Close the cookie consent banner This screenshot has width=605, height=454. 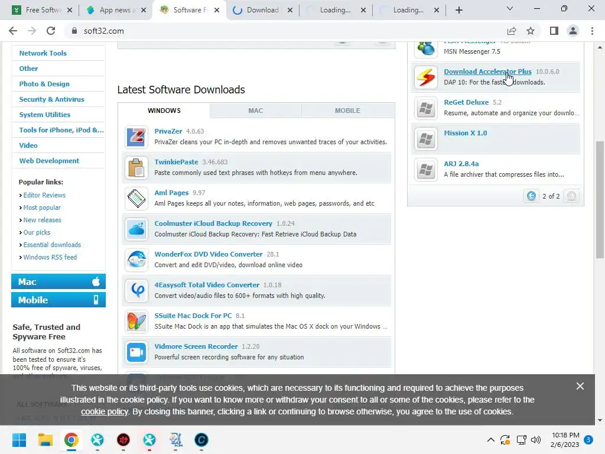[580, 386]
